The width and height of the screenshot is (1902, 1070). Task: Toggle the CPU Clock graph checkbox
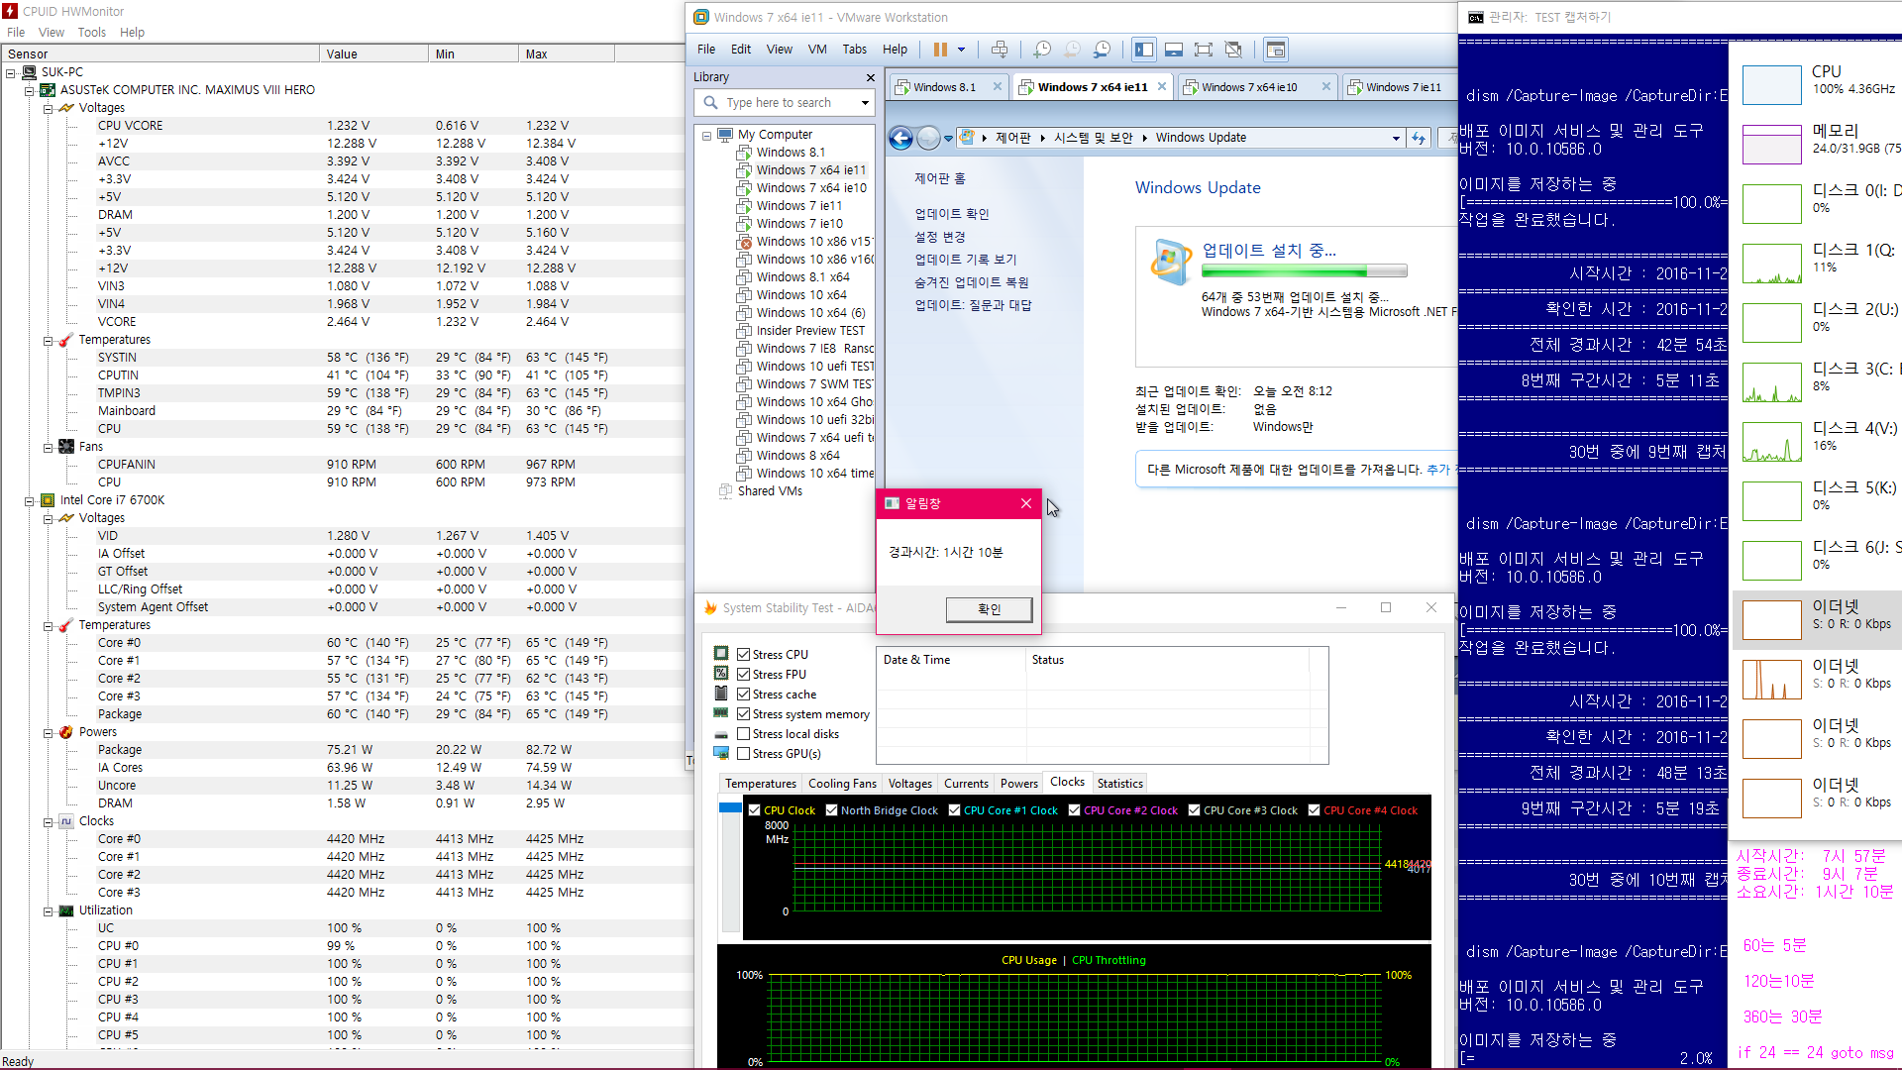pos(755,810)
